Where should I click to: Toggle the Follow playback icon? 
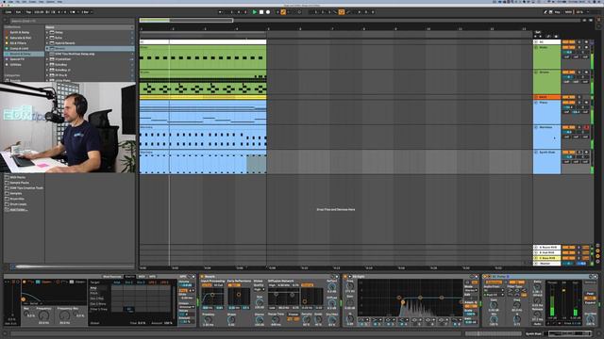tap(220, 12)
